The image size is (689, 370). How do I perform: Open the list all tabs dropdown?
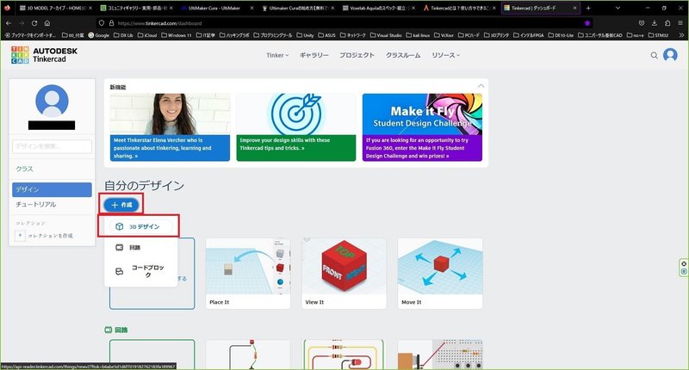618,8
